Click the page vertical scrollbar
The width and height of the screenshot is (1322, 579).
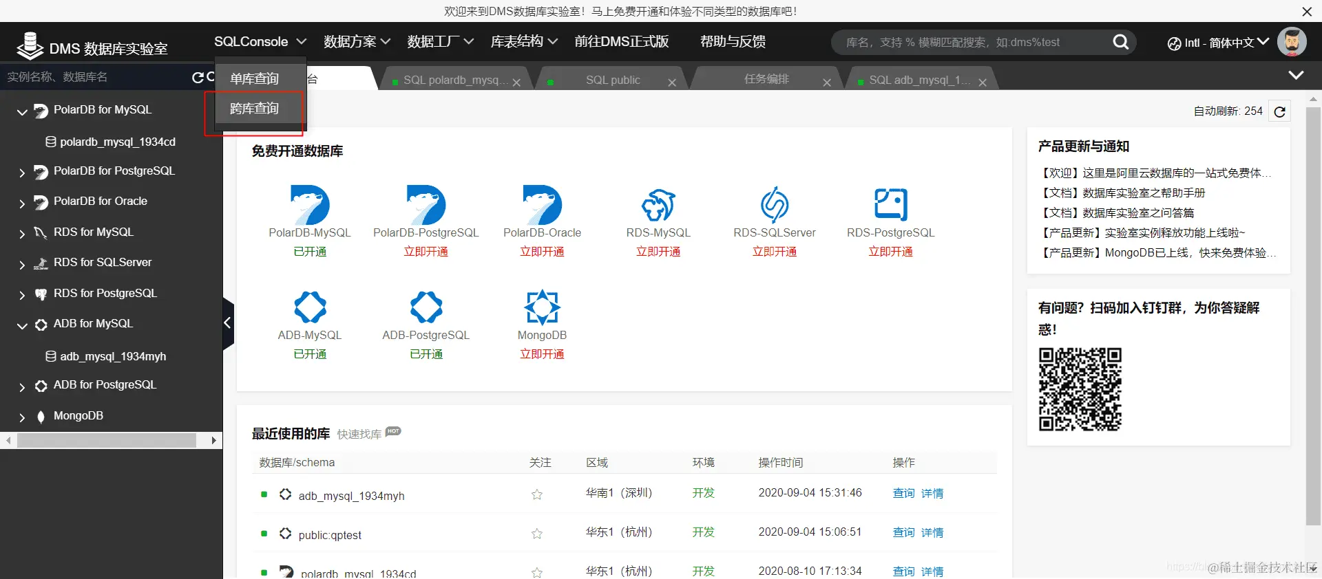tap(1313, 316)
